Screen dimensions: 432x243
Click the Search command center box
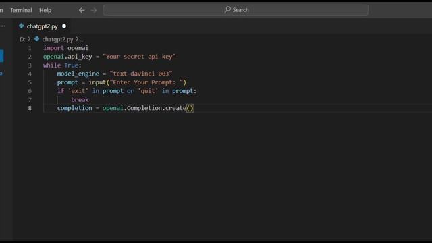coord(236,10)
